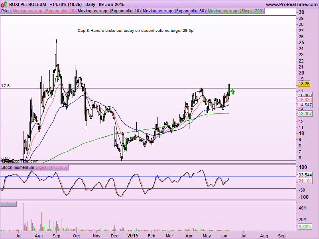Click the green up arrow breakout marker
This screenshot has width=319, height=239.
pos(233,92)
